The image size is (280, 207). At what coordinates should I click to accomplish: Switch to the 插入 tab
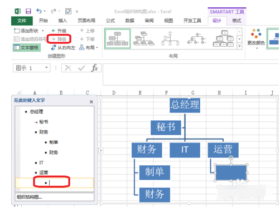pyautogui.click(x=62, y=21)
